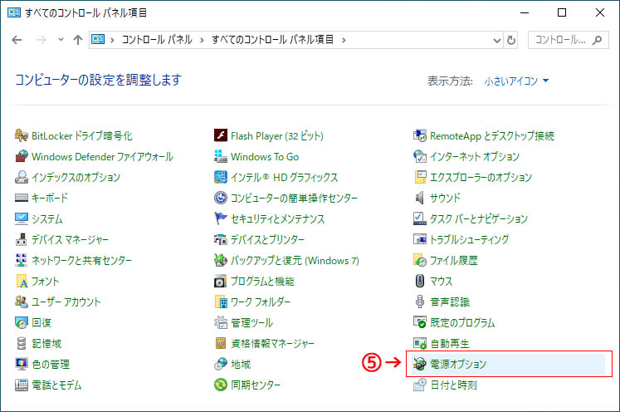The height and width of the screenshot is (412, 620).
Task: Open the 小さいアイコン view dropdown
Action: 516,81
